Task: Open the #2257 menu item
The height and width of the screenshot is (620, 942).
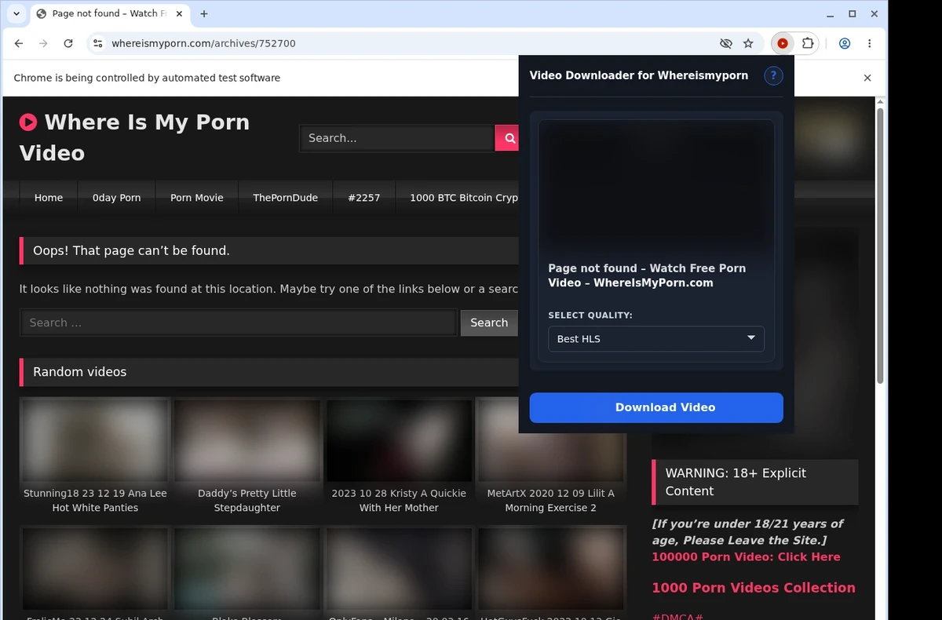Action: tap(364, 198)
